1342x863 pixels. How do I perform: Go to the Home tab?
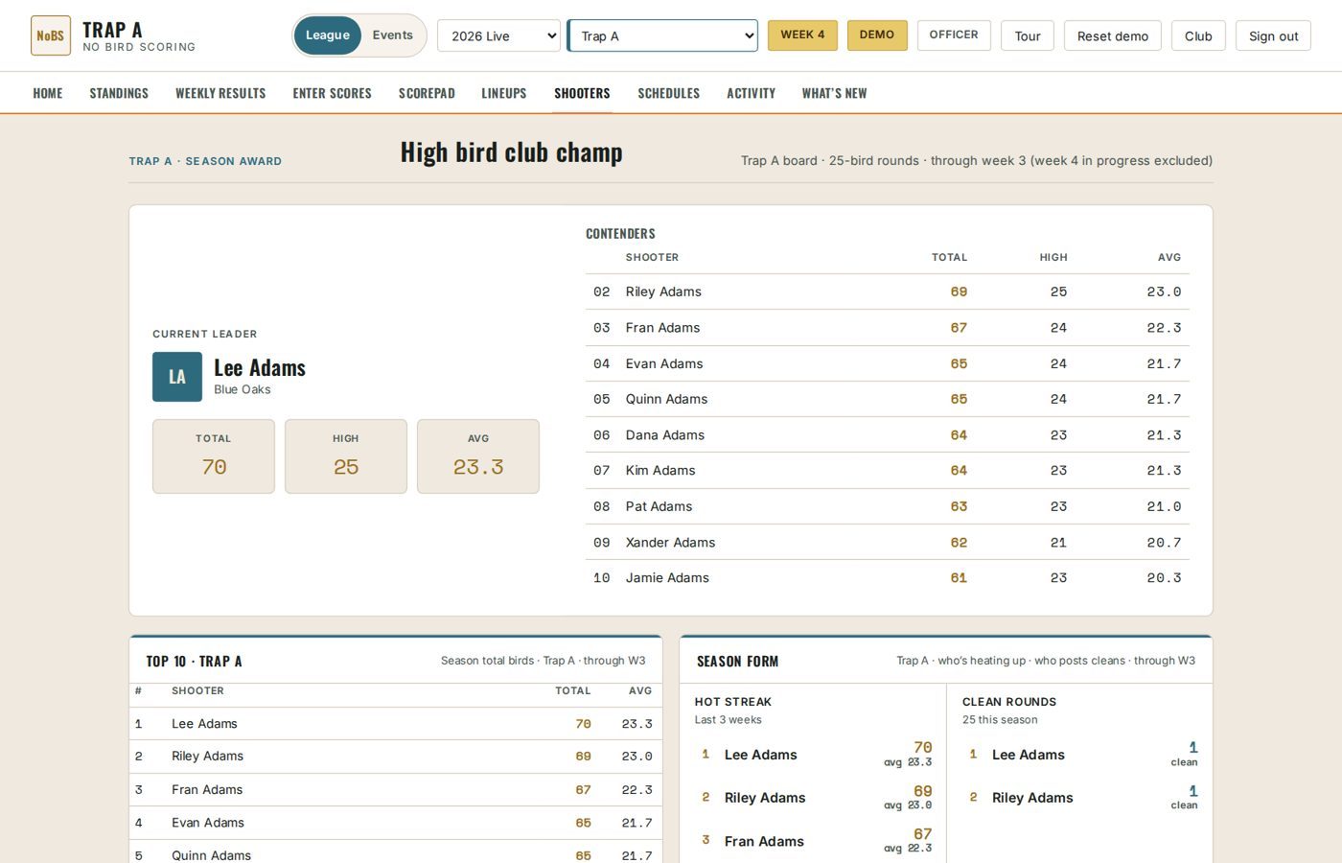tap(48, 93)
